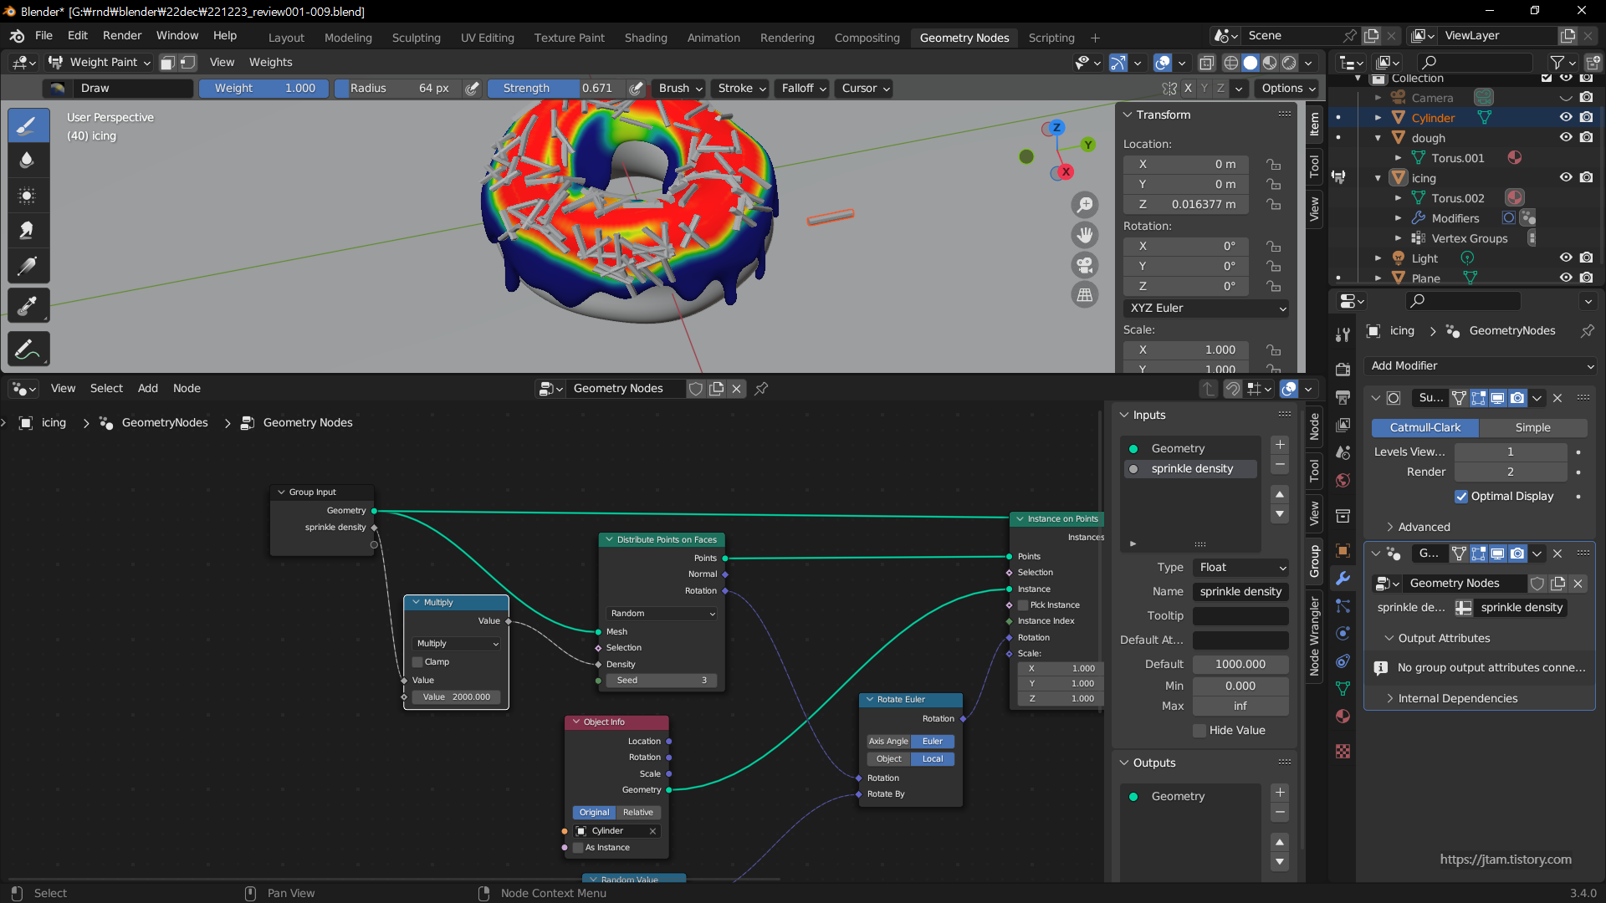Image resolution: width=1606 pixels, height=903 pixels.
Task: Select the Blur weight paint tool
Action: tap(28, 161)
